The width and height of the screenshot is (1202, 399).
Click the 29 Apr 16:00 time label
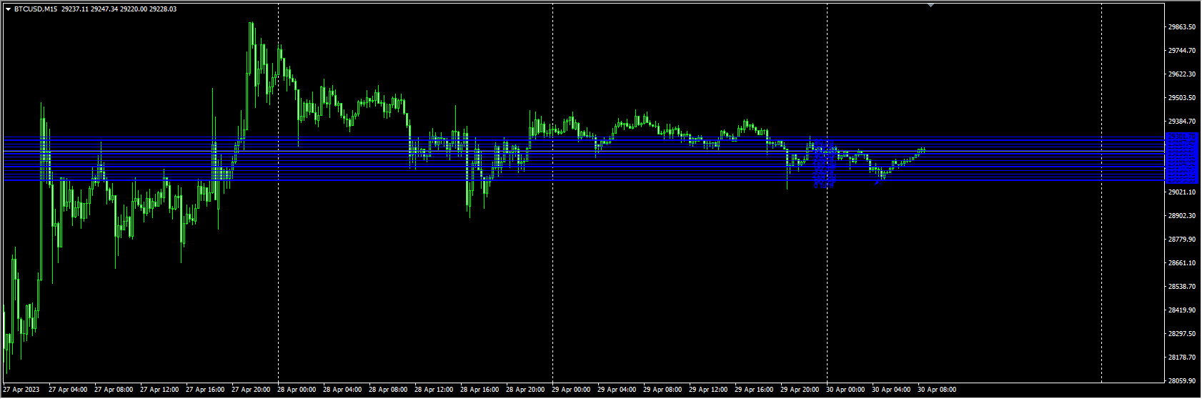(x=754, y=390)
